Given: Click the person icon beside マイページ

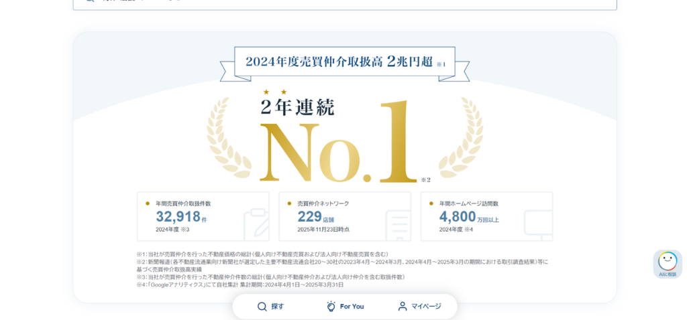Looking at the screenshot, I should coord(403,307).
